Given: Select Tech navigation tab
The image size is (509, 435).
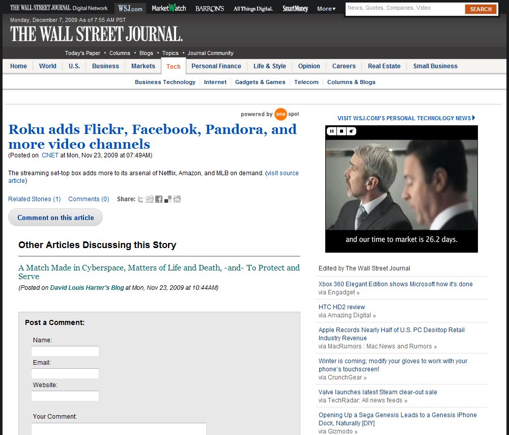Looking at the screenshot, I should pyautogui.click(x=174, y=66).
